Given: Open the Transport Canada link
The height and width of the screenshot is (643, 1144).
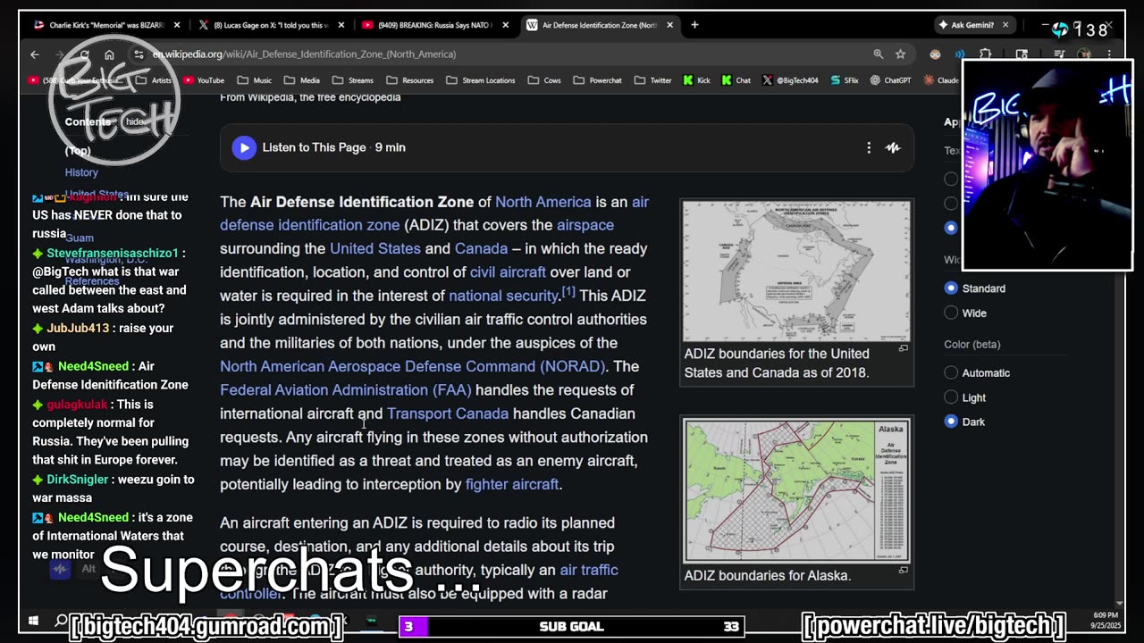Looking at the screenshot, I should (x=447, y=413).
